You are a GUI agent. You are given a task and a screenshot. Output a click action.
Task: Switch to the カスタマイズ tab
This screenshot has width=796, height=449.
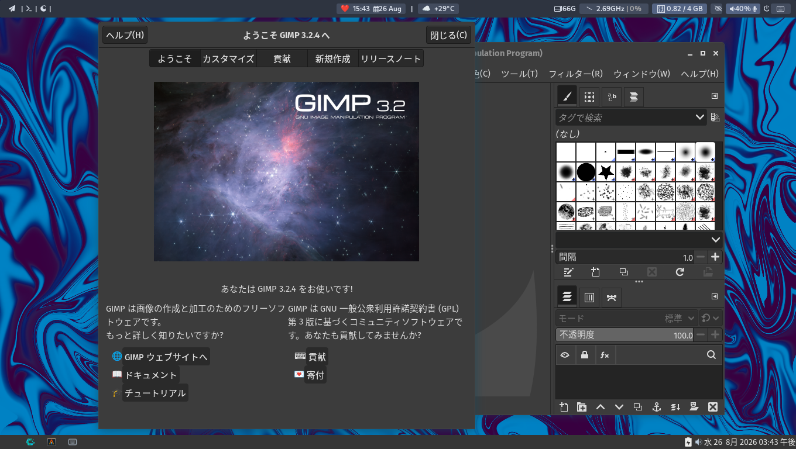coord(228,58)
